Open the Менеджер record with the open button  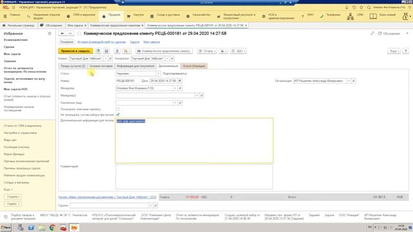tap(180, 88)
